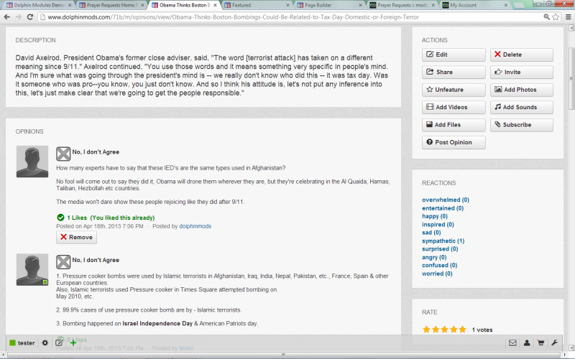Select the overwhelmed (0) reaction
This screenshot has height=359, width=575.
446,200
